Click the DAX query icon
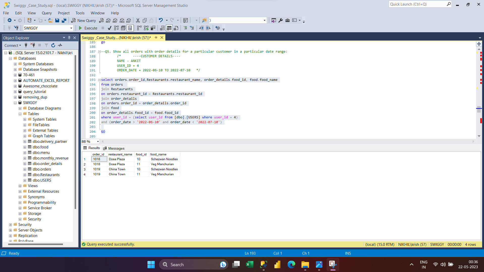Screen dimensions: 484x272 point(129,20)
